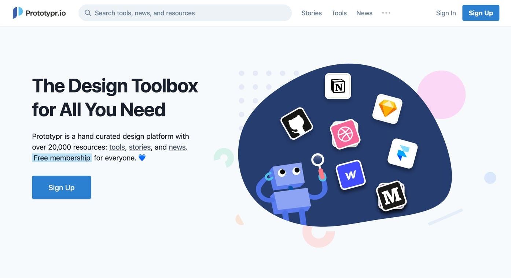Follow the underlined "tools" link in description
Viewport: 511px width, 278px height.
(117, 147)
